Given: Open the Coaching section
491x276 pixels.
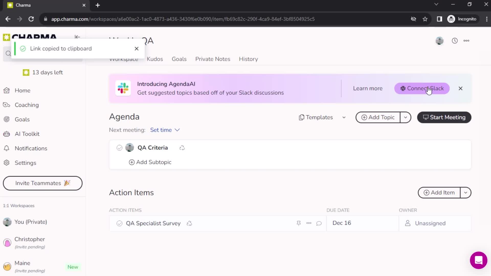Looking at the screenshot, I should coord(27,105).
